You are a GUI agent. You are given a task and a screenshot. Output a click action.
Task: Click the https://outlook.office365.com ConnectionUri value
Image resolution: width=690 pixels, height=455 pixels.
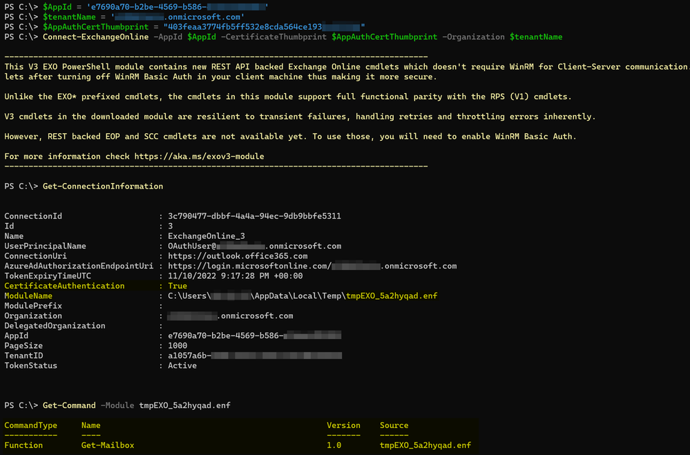click(238, 255)
